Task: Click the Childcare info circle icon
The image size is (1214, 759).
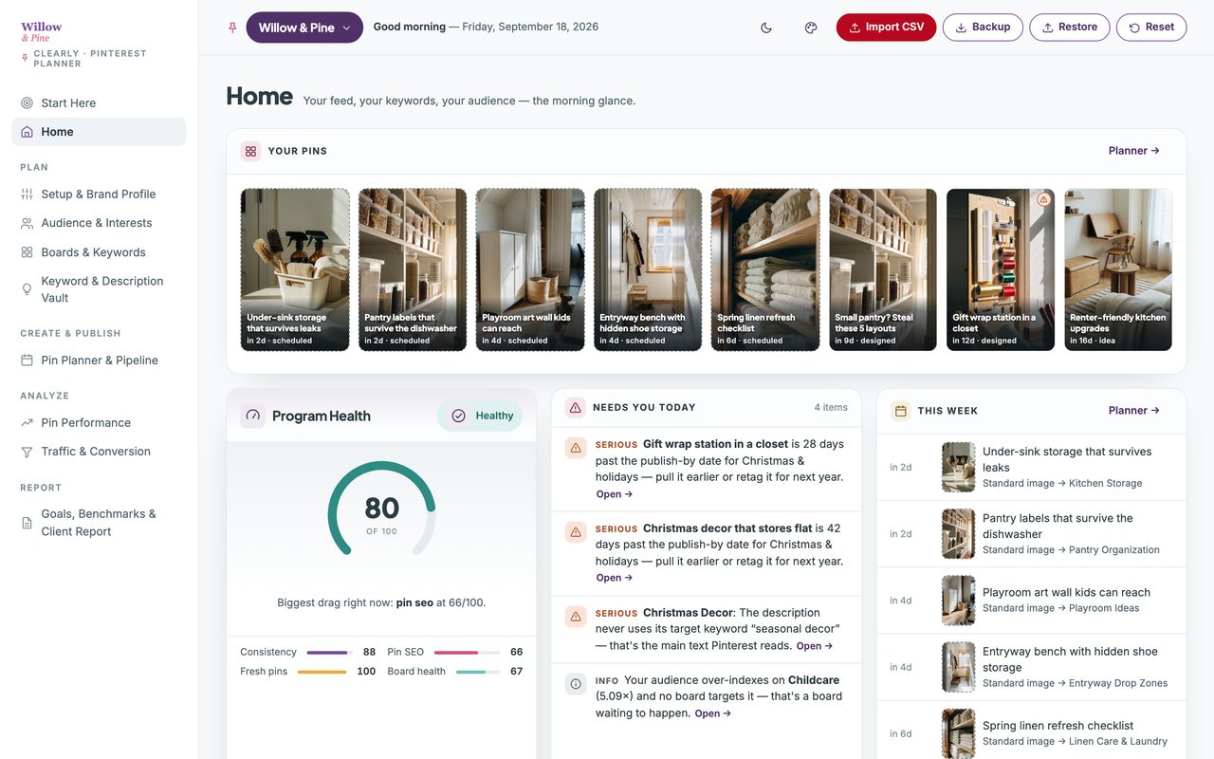Action: tap(576, 683)
